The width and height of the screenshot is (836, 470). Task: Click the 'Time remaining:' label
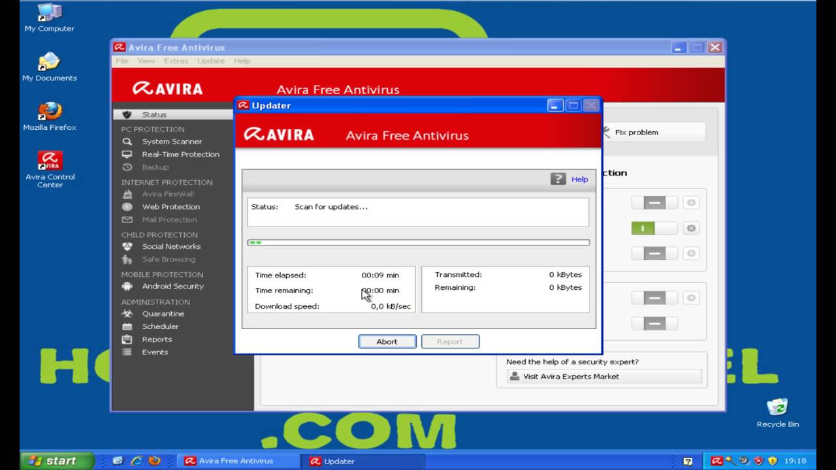[284, 290]
